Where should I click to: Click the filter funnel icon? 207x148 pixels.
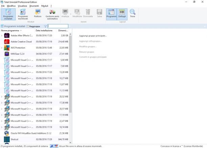tap(45, 26)
